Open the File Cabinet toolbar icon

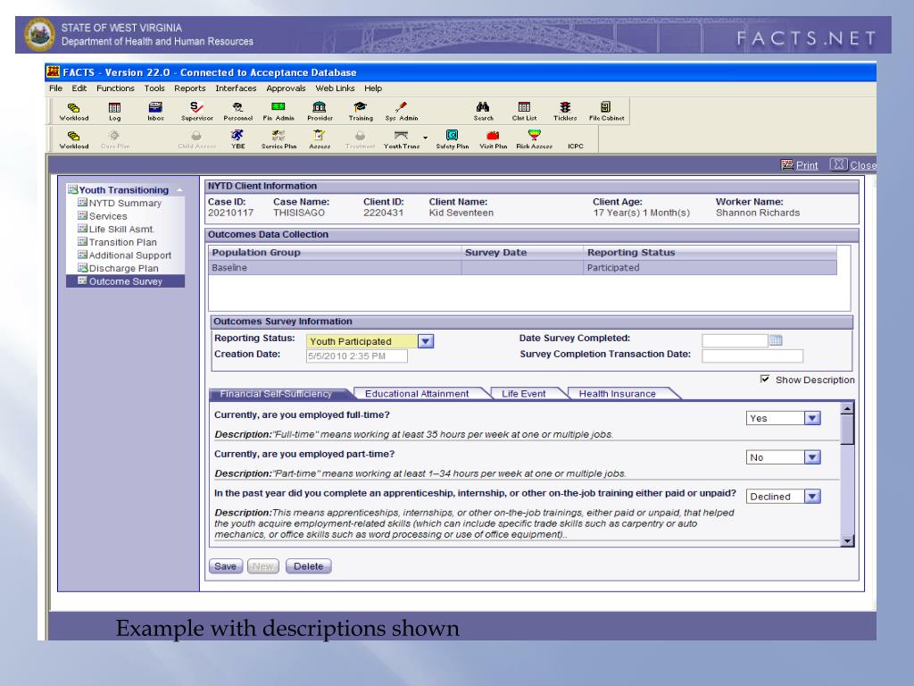click(606, 111)
